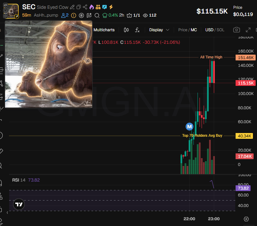Copy the token address with the copy icon

coord(79,7)
